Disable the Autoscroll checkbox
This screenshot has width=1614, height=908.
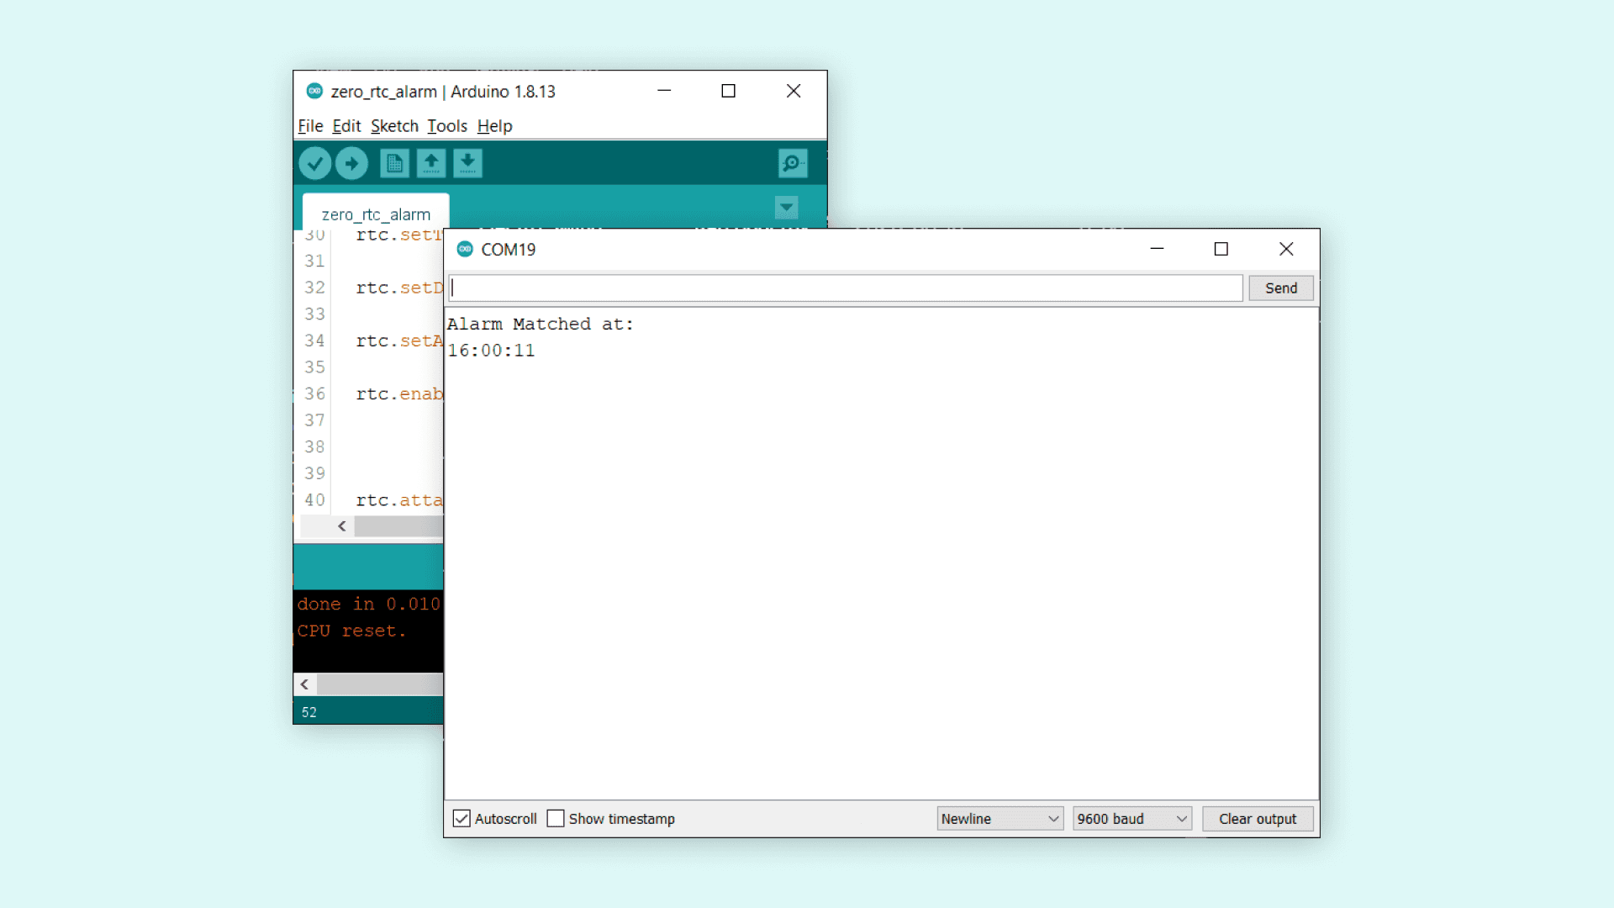(x=462, y=819)
